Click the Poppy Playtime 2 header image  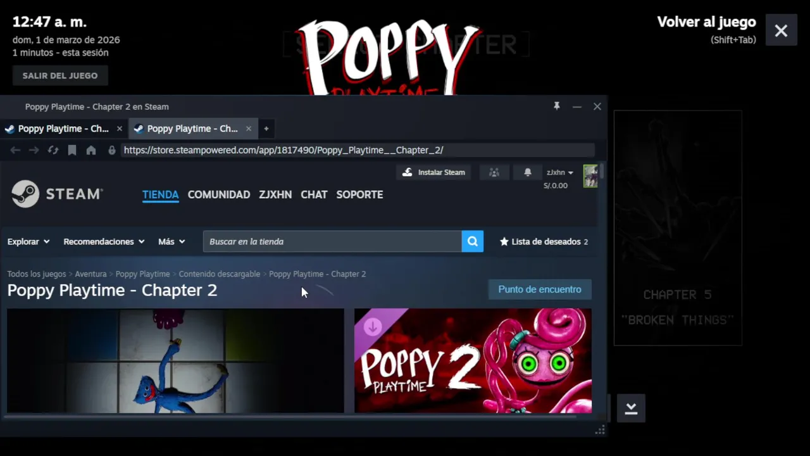tap(473, 360)
